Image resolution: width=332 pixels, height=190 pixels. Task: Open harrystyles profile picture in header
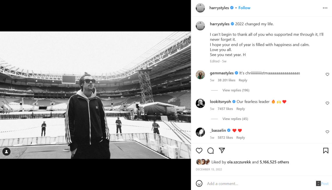click(x=200, y=8)
